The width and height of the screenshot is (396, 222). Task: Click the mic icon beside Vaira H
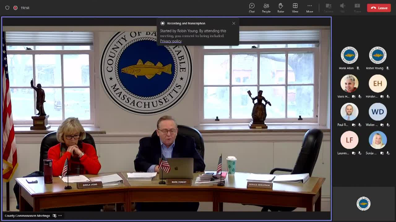pos(359,97)
